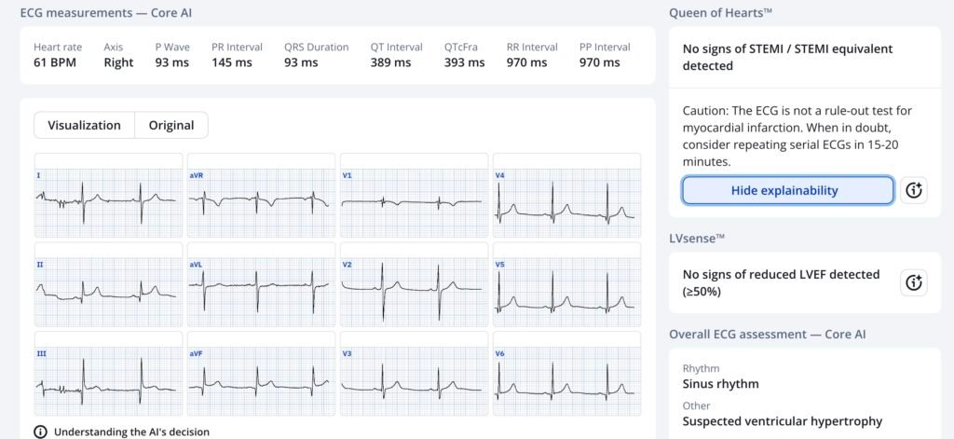Click info icon beside Understanding the AI's decision
The width and height of the screenshot is (954, 439).
40,432
